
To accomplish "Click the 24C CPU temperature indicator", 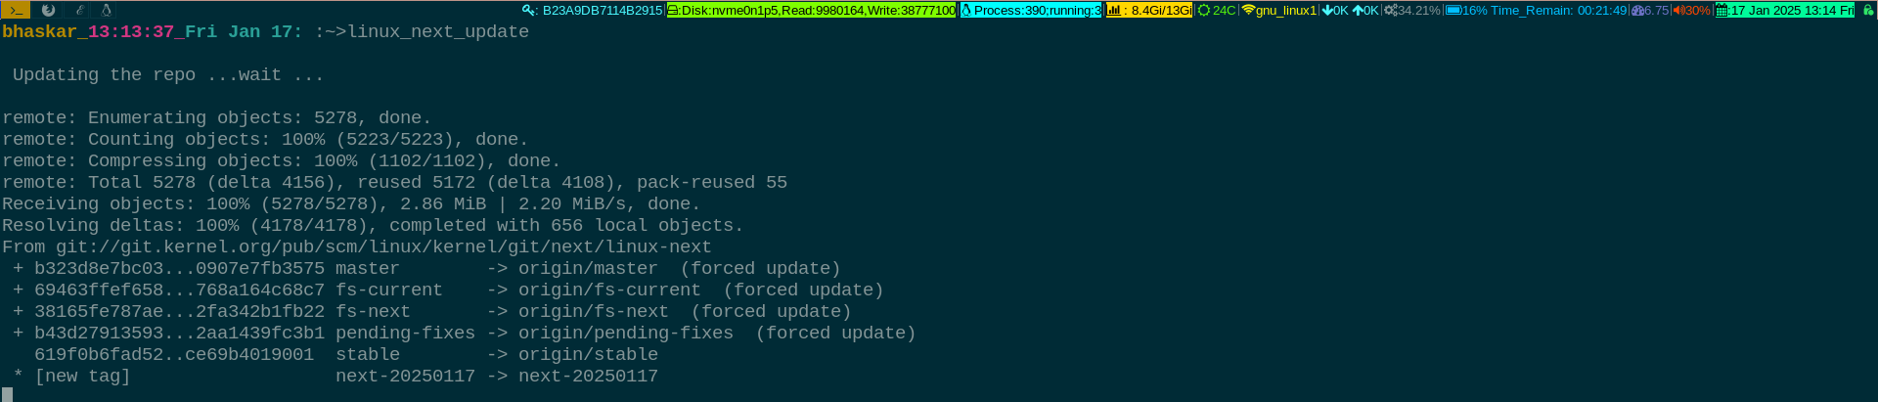I will click(1217, 10).
